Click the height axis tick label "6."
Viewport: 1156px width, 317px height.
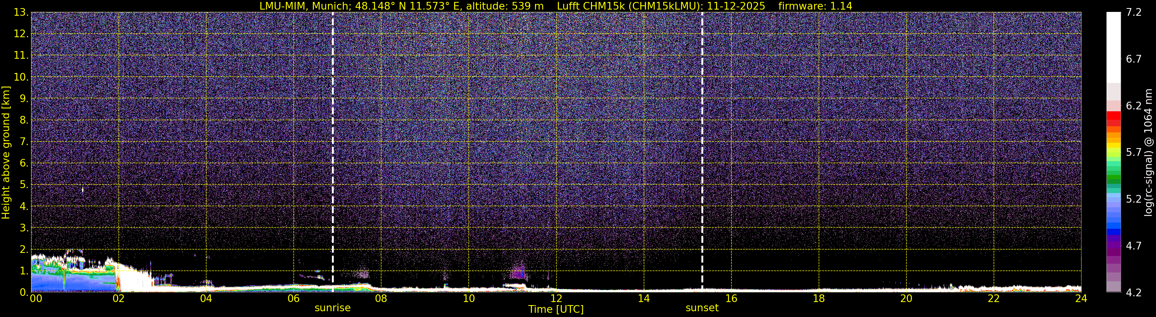(24, 163)
